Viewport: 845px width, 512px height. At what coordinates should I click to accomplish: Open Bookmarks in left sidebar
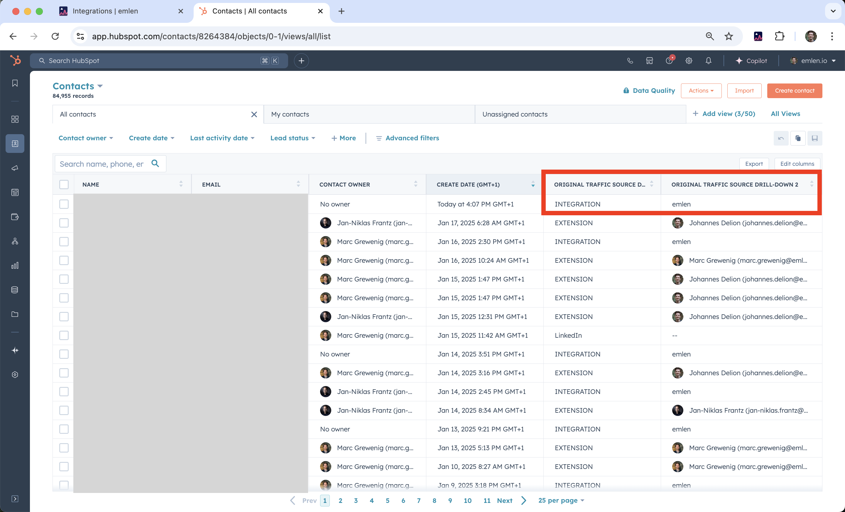(x=15, y=83)
